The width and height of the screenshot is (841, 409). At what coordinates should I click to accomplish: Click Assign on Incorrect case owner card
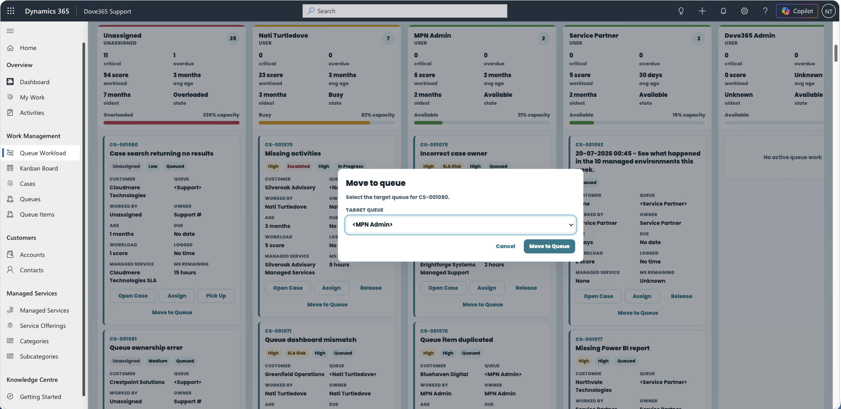coord(487,288)
